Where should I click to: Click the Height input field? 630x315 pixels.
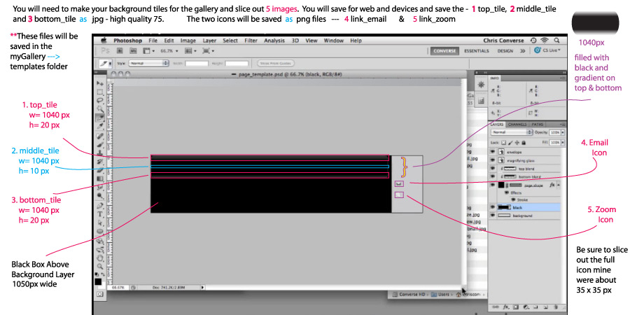coord(237,64)
